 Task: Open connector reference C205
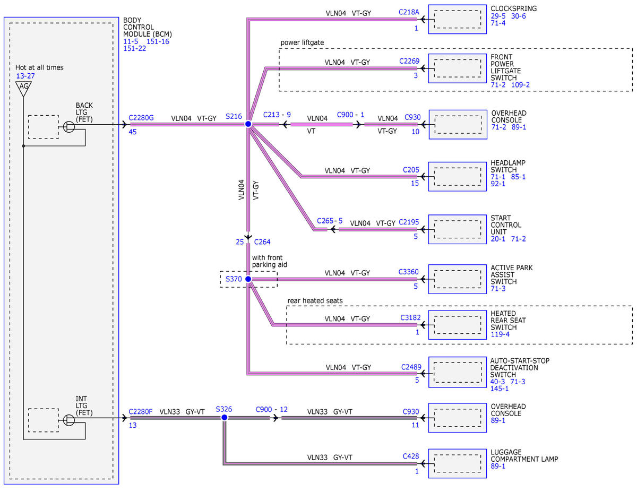[x=411, y=170]
